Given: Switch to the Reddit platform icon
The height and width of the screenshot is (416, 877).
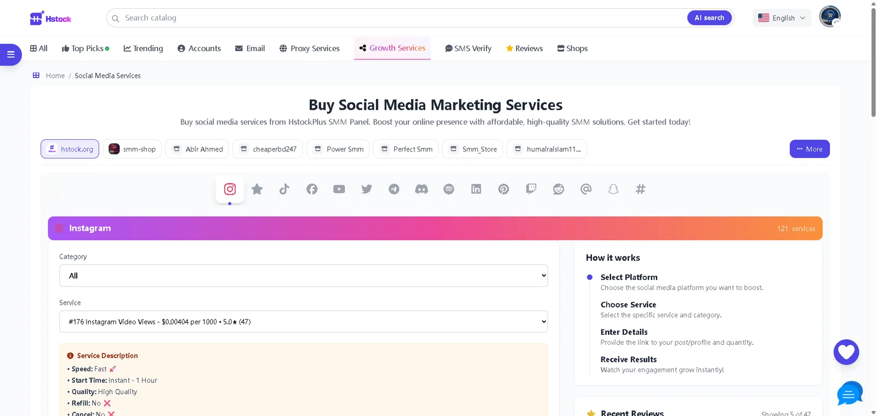Looking at the screenshot, I should (x=559, y=189).
